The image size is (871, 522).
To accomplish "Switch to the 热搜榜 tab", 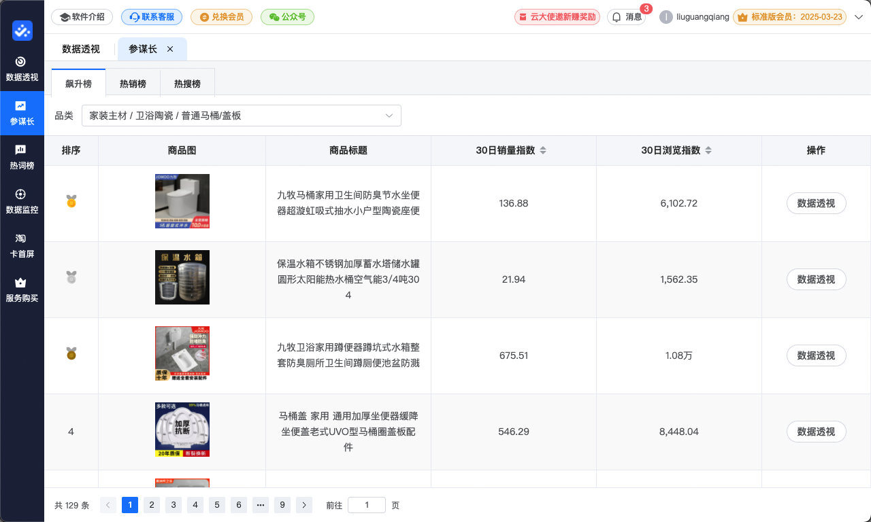I will (x=187, y=84).
